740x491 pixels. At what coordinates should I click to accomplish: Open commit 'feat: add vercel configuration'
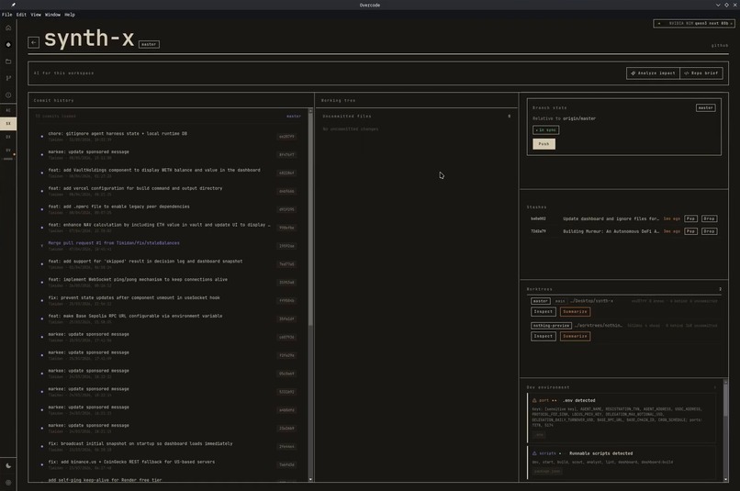(x=168, y=191)
